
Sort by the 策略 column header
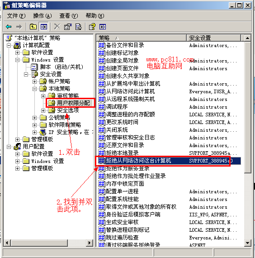(142, 38)
